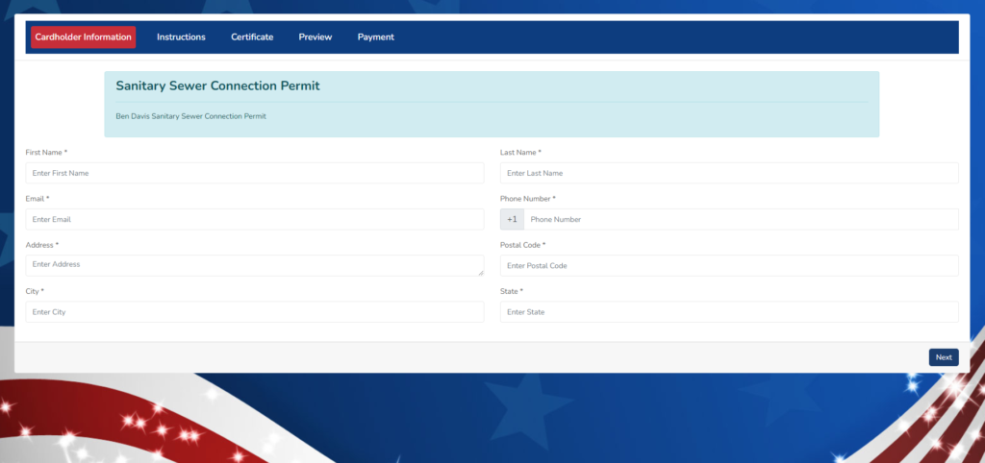Click the Next button
The height and width of the screenshot is (463, 985).
coord(944,357)
